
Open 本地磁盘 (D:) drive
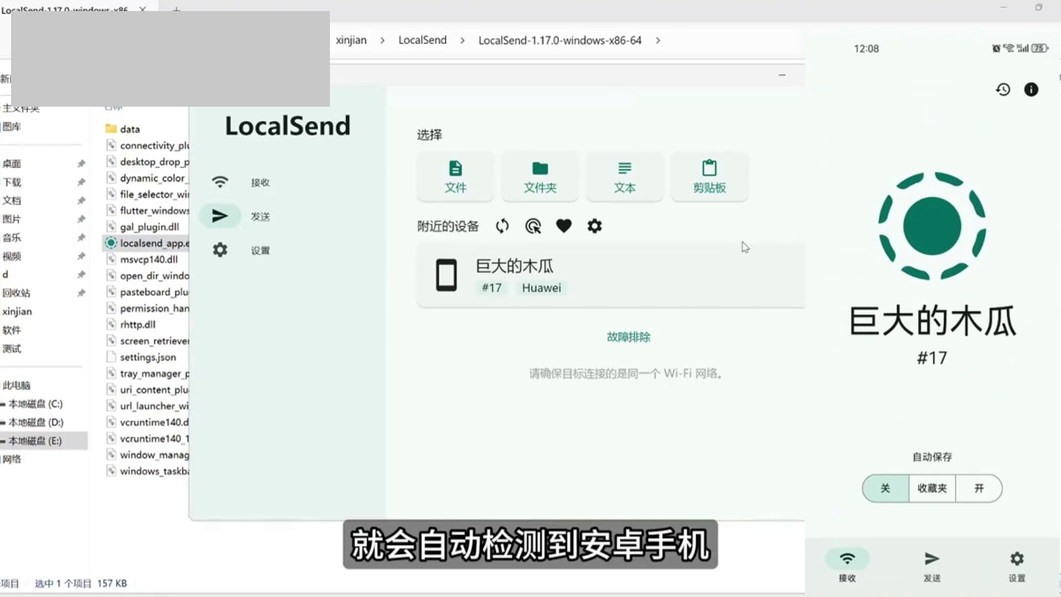click(36, 422)
